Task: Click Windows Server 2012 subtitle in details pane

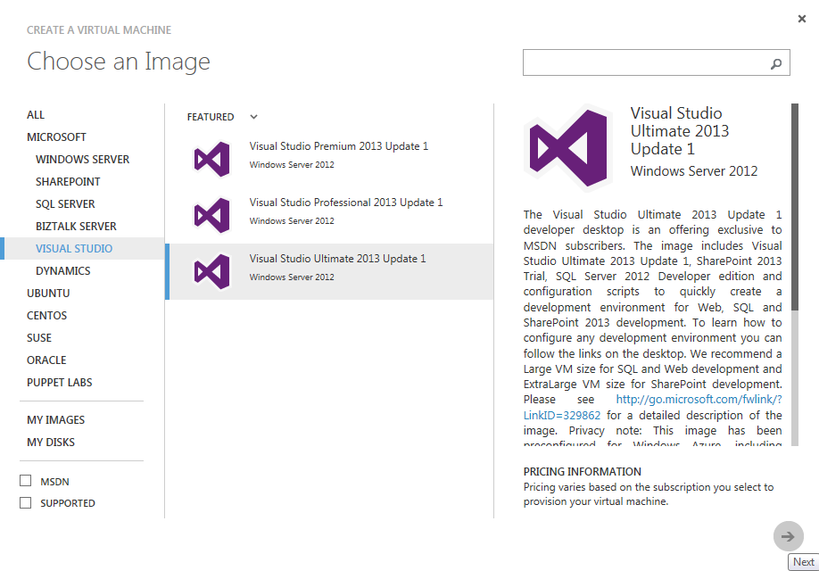Action: [693, 171]
